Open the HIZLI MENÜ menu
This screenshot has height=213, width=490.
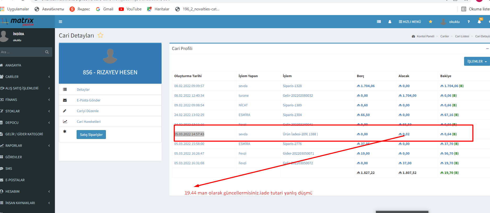click(x=410, y=22)
